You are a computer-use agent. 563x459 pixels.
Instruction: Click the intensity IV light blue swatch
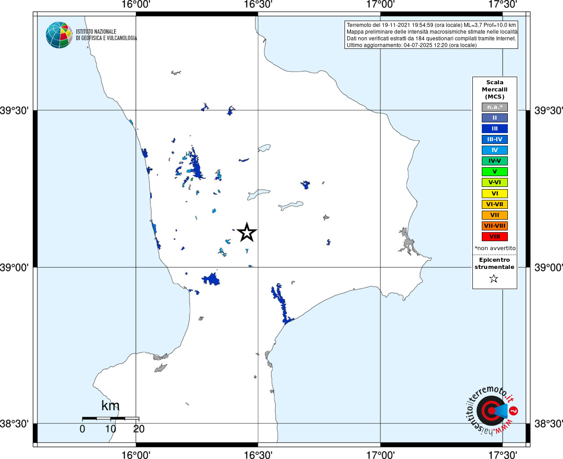[x=495, y=150]
